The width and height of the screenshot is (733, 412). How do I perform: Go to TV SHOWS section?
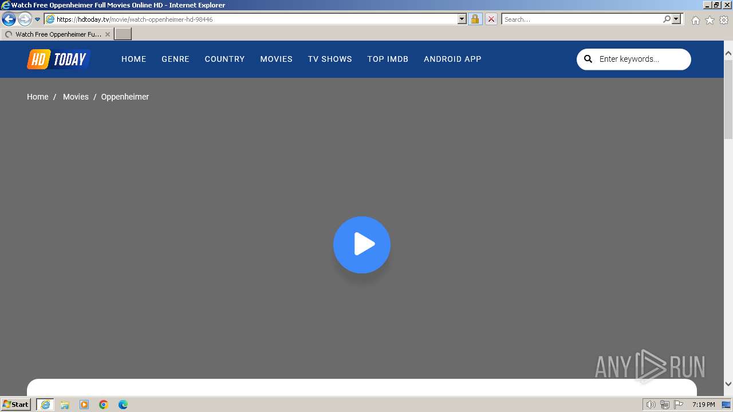click(x=330, y=59)
